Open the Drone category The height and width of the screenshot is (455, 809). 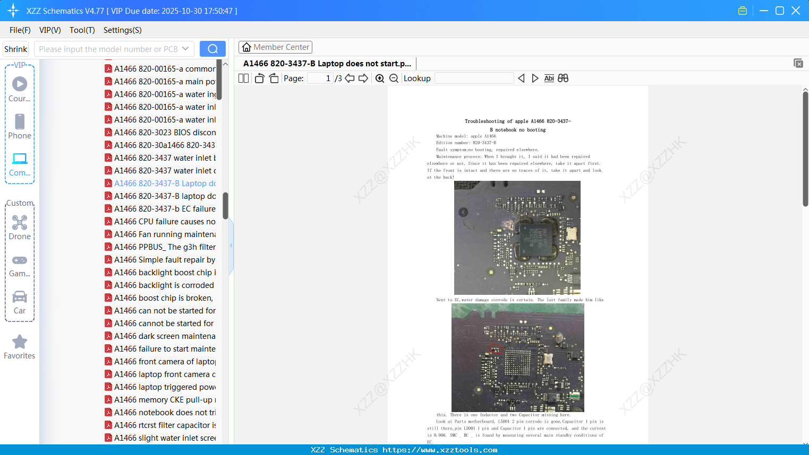click(20, 227)
